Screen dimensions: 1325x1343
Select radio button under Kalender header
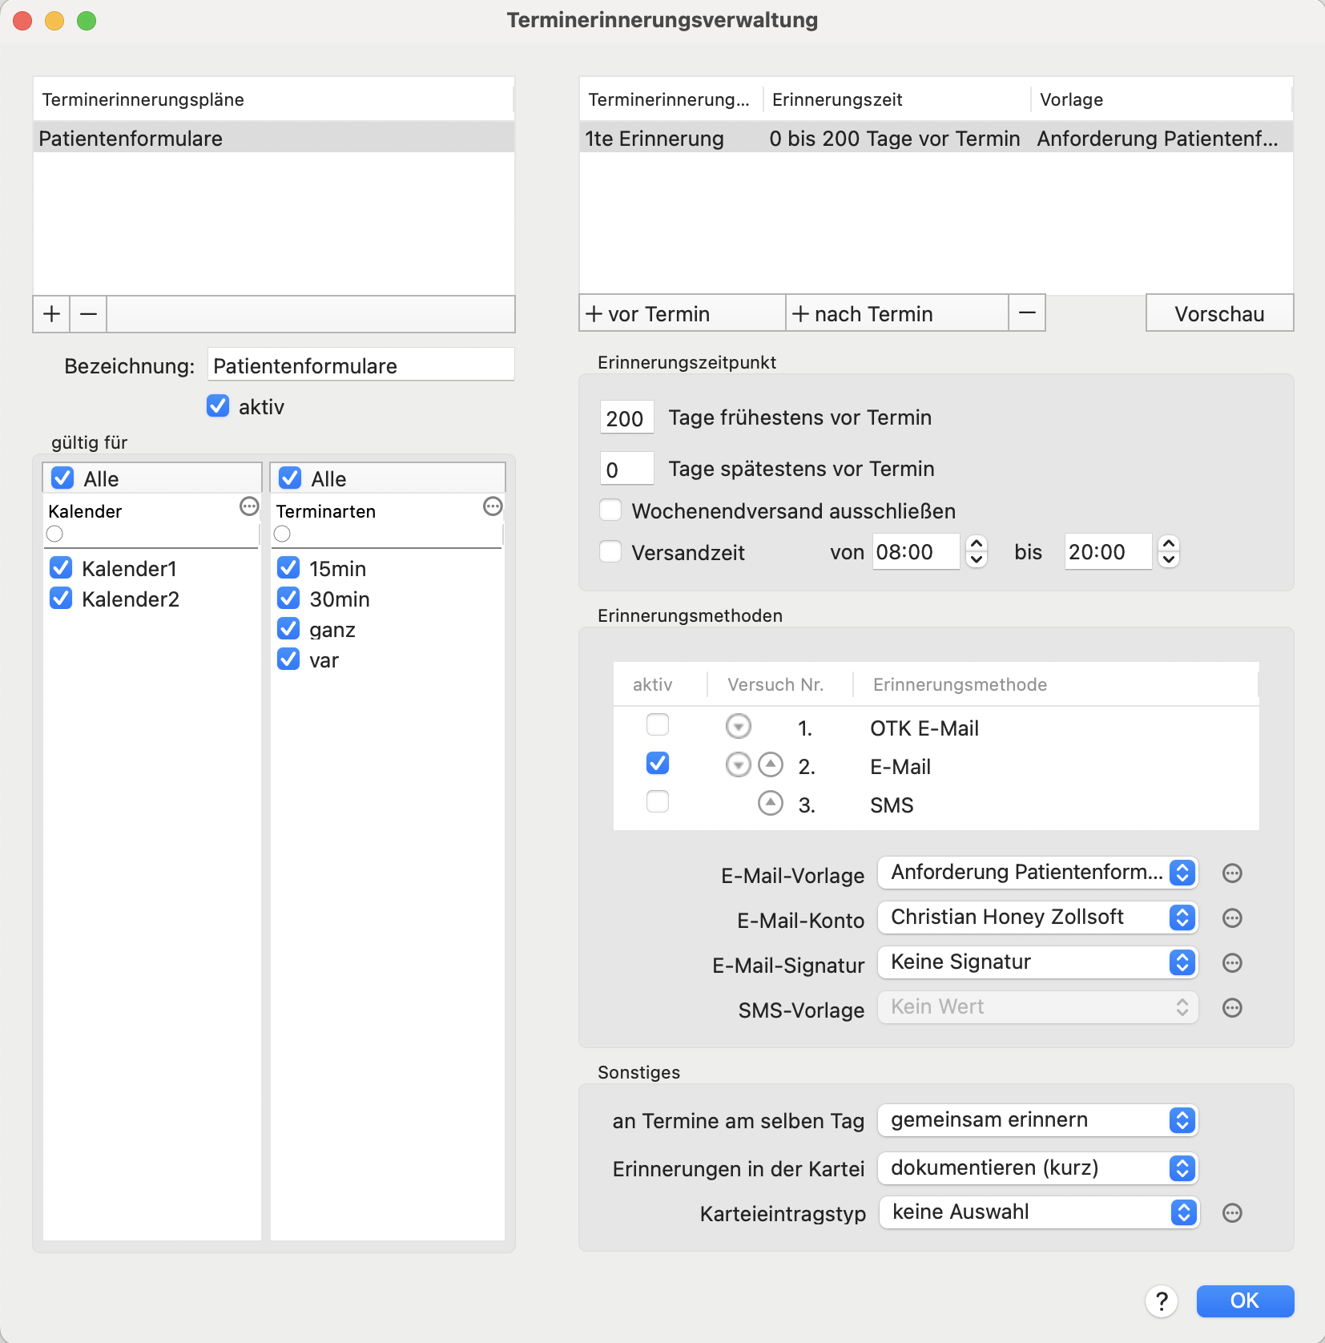(x=54, y=534)
